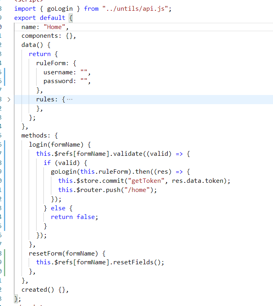Click the password property in ruleForm
Screen dimensions: 273x306
click(59, 81)
